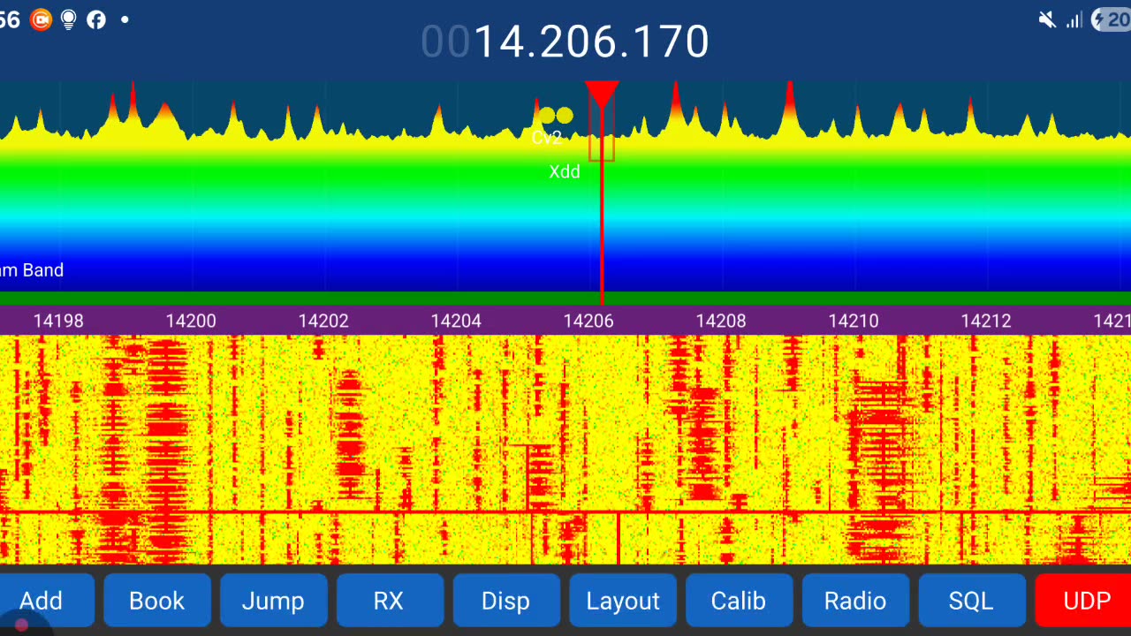Open the Disp display options
This screenshot has height=636, width=1131.
click(505, 601)
